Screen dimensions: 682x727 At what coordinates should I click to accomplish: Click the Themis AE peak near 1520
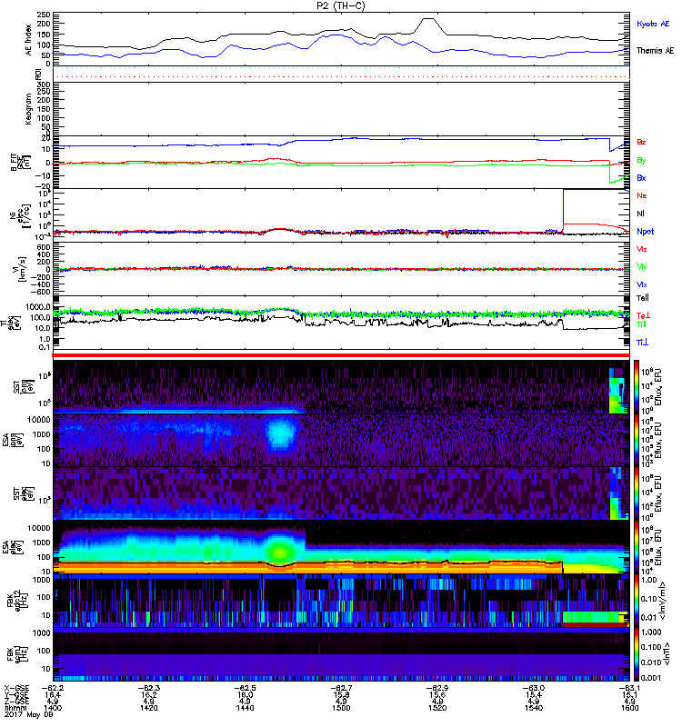coord(427,19)
